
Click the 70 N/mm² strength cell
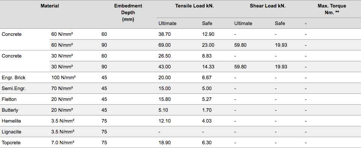pos(62,89)
